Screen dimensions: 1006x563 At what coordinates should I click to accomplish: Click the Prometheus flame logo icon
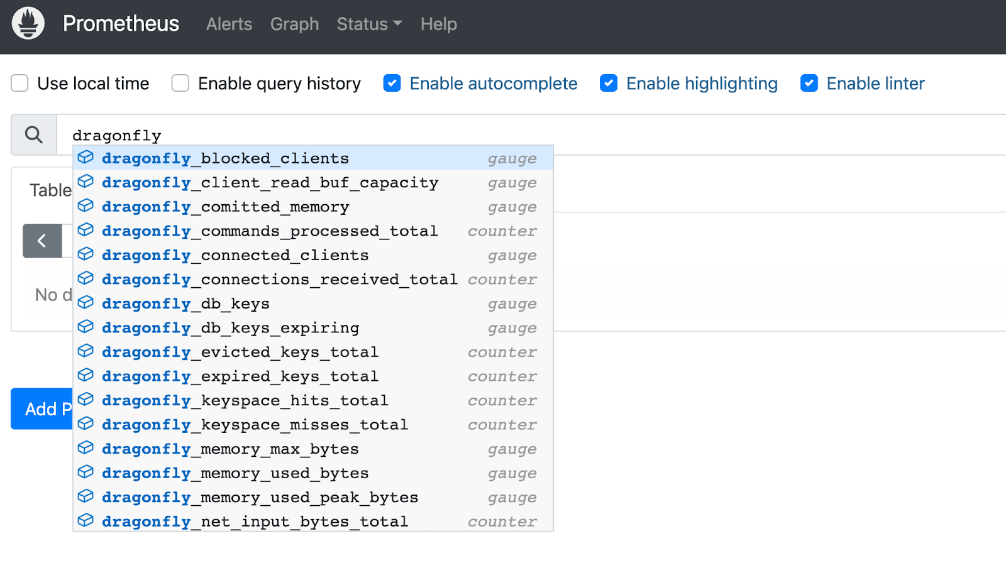[x=28, y=23]
